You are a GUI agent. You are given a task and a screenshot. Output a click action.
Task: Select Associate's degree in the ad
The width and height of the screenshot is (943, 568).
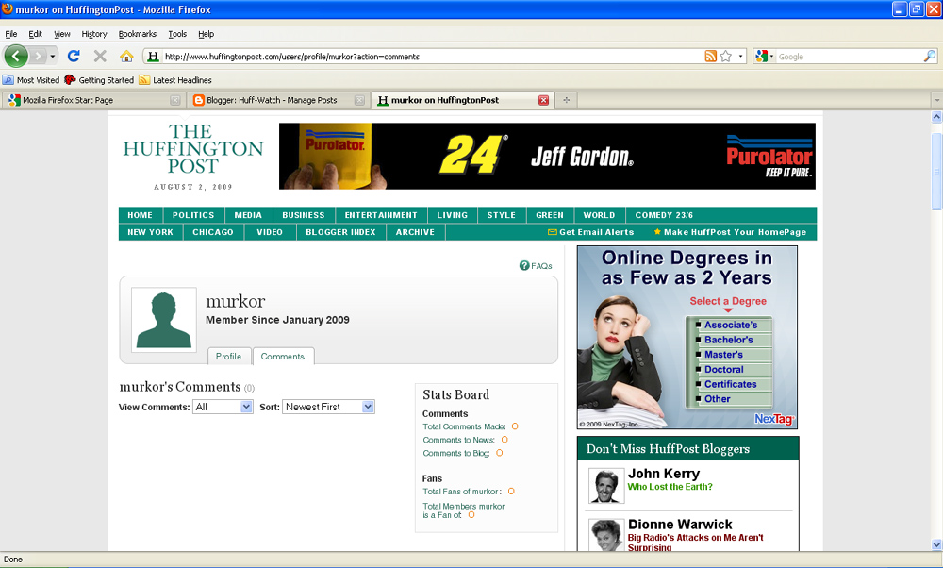pyautogui.click(x=730, y=325)
